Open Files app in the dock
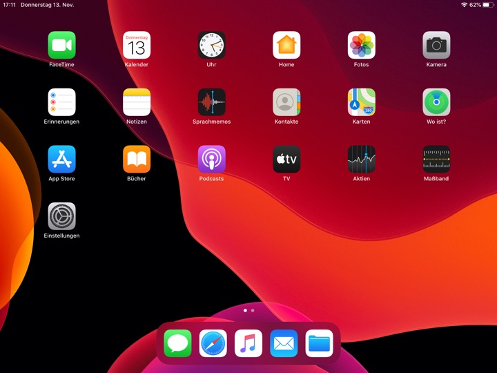Viewport: 497px width, 373px height. pyautogui.click(x=319, y=343)
